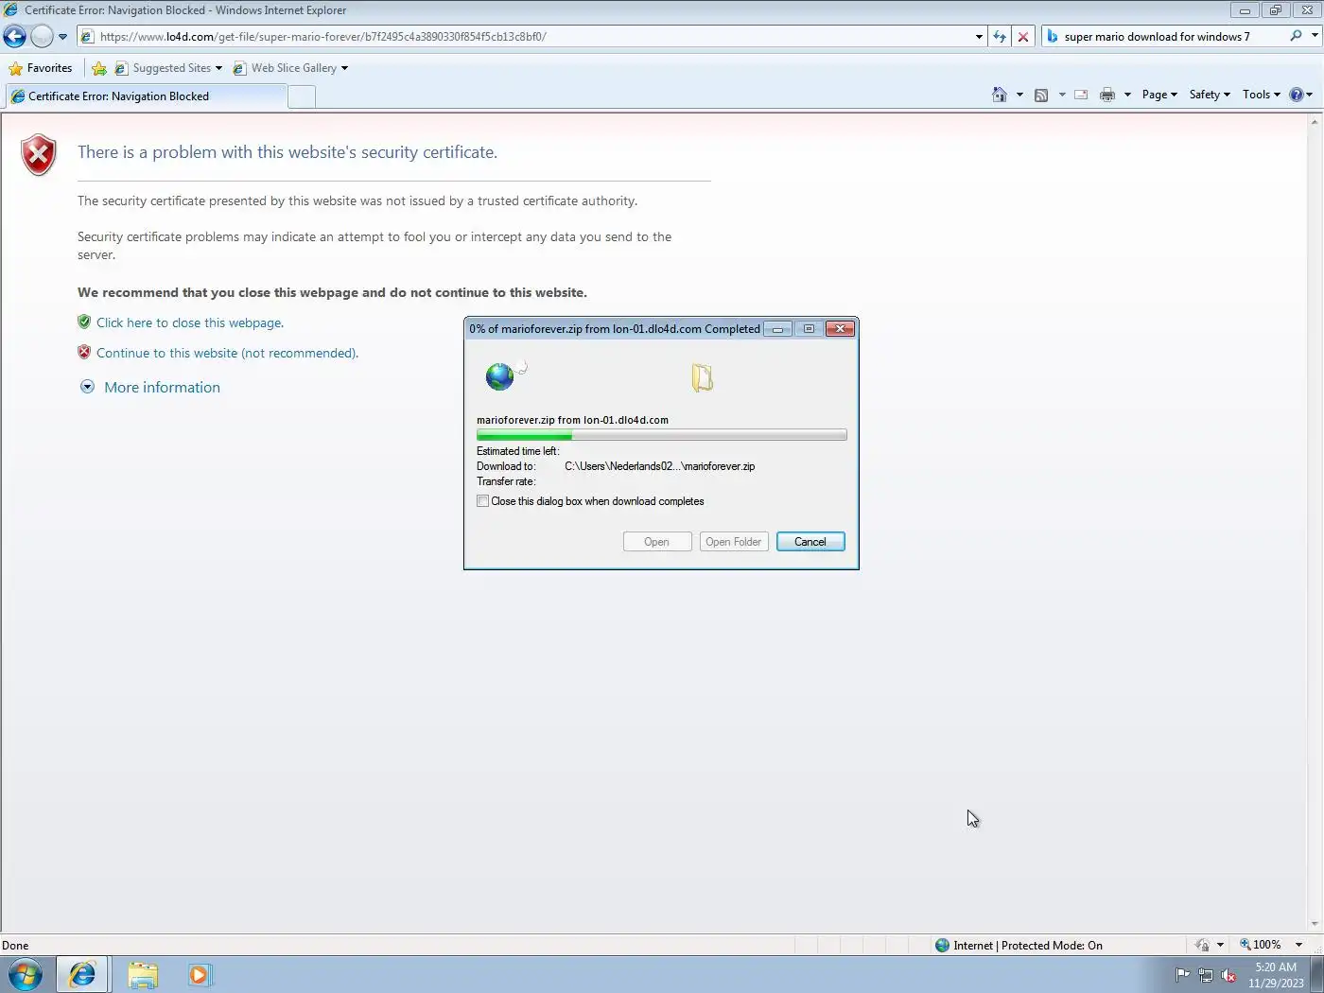Viewport: 1324px width, 993px height.
Task: Open Web Slice Gallery dropdown
Action: [x=290, y=68]
